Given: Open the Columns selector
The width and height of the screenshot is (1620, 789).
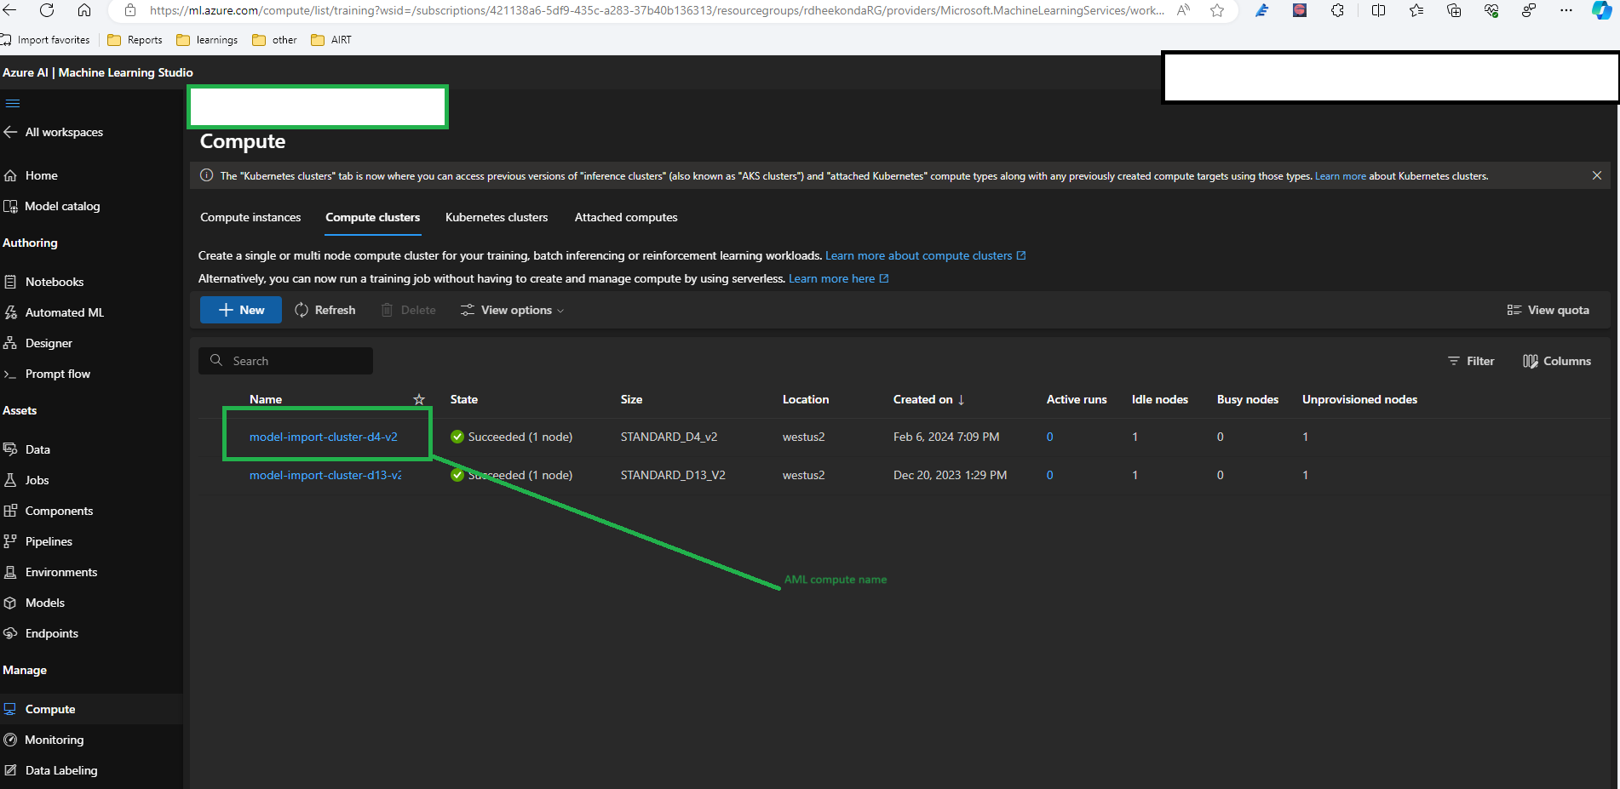Looking at the screenshot, I should coord(1556,360).
